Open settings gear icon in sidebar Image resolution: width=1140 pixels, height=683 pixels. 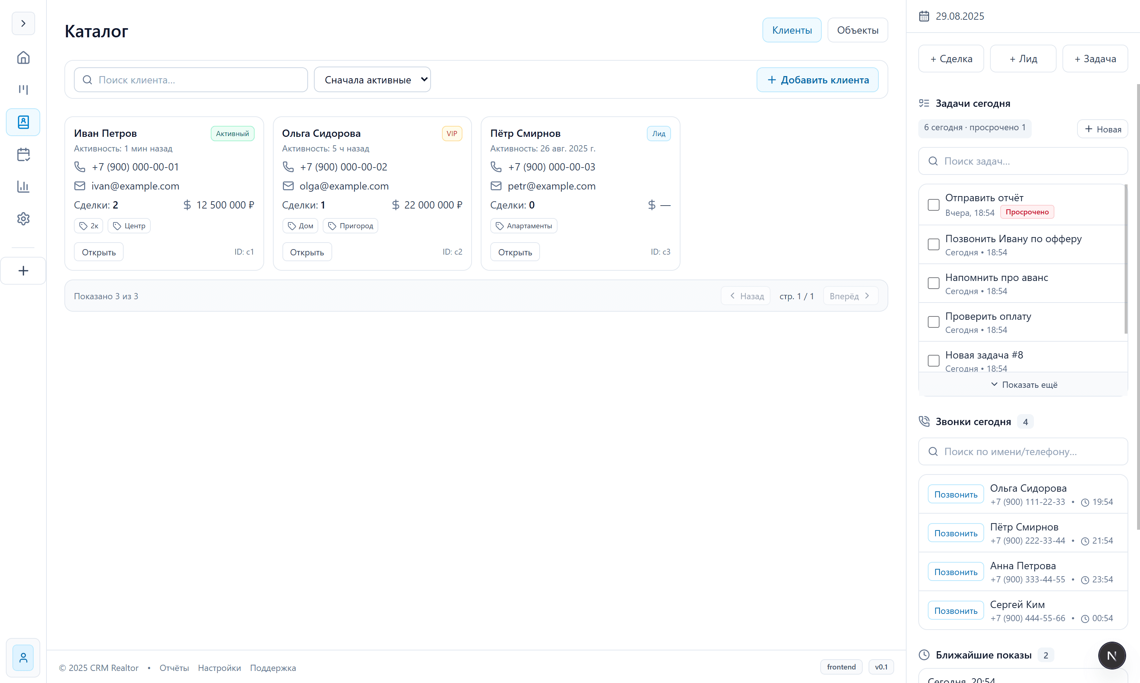pos(23,219)
